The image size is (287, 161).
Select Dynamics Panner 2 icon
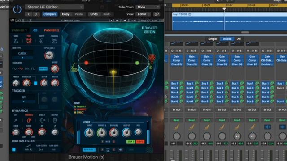point(29,120)
